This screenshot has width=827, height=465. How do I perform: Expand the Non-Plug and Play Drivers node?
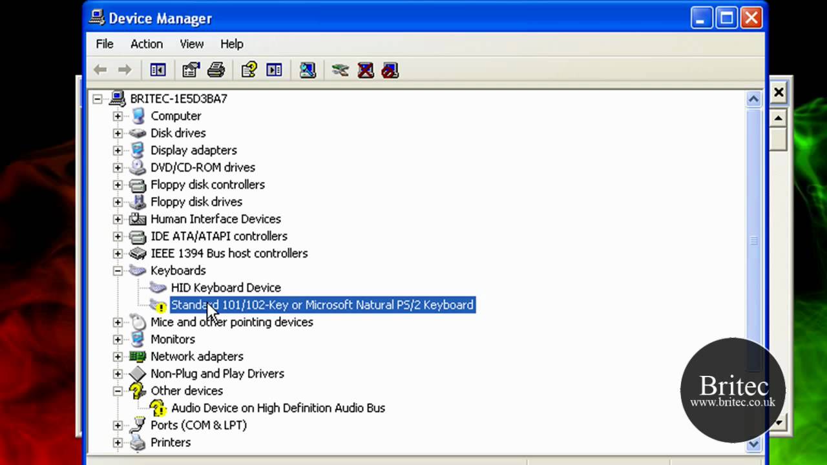(x=118, y=373)
